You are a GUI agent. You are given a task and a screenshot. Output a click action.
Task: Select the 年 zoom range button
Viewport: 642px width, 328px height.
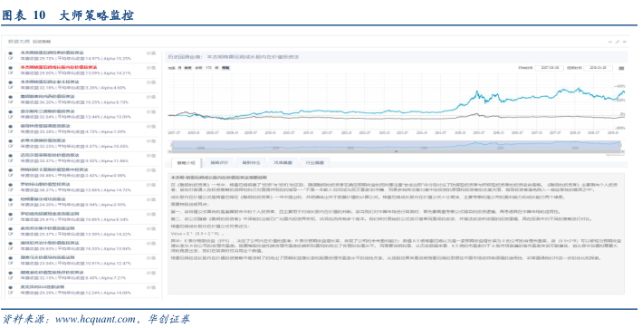216,68
